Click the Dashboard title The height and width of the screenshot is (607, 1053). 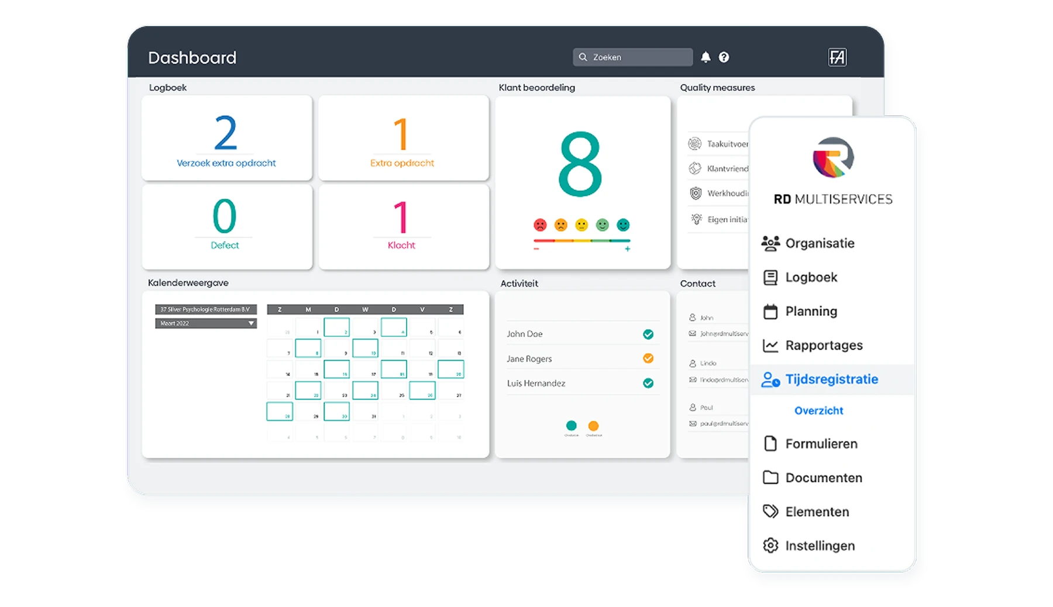pos(192,57)
